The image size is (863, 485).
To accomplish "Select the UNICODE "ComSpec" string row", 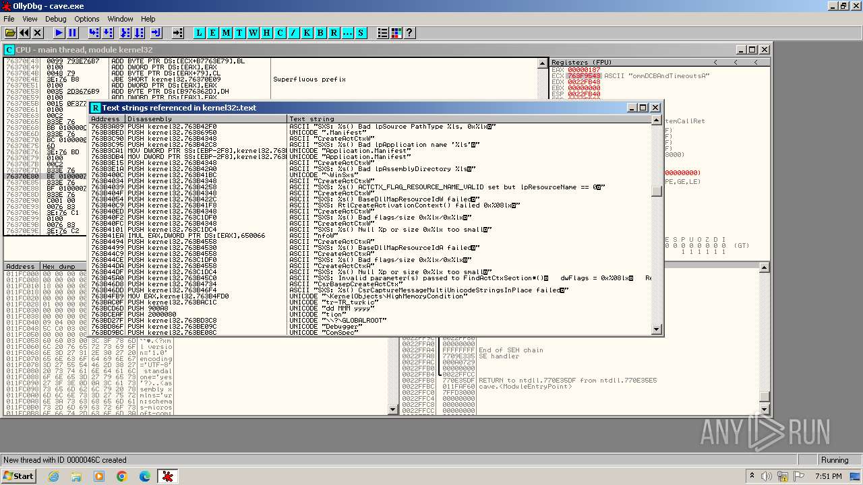I will pyautogui.click(x=371, y=333).
